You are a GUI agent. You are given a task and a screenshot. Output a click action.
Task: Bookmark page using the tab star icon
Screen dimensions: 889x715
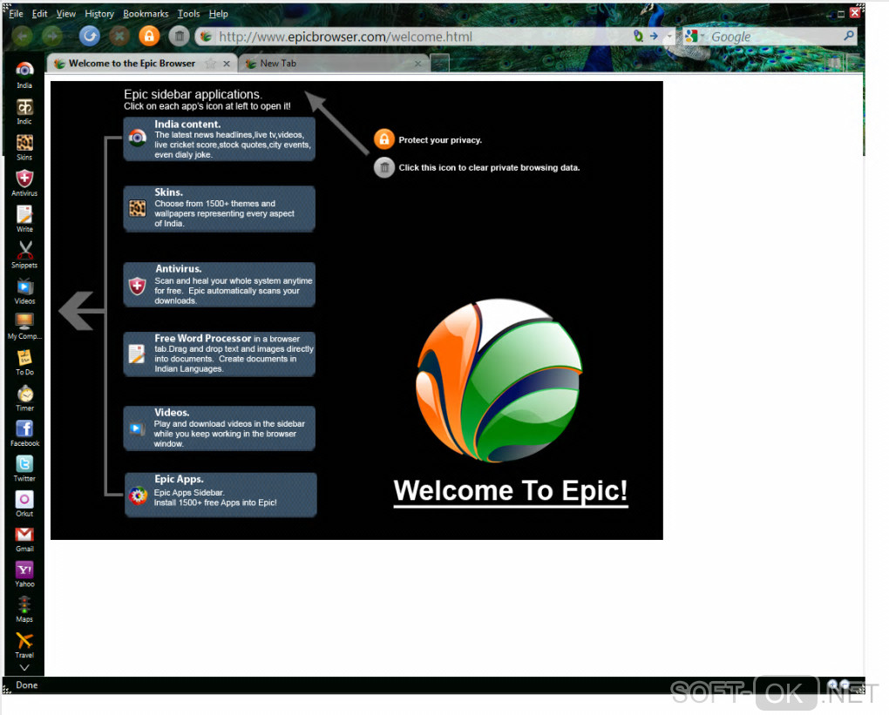[x=210, y=64]
